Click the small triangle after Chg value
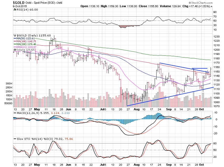Screen dimensions: 224x167 211,6
